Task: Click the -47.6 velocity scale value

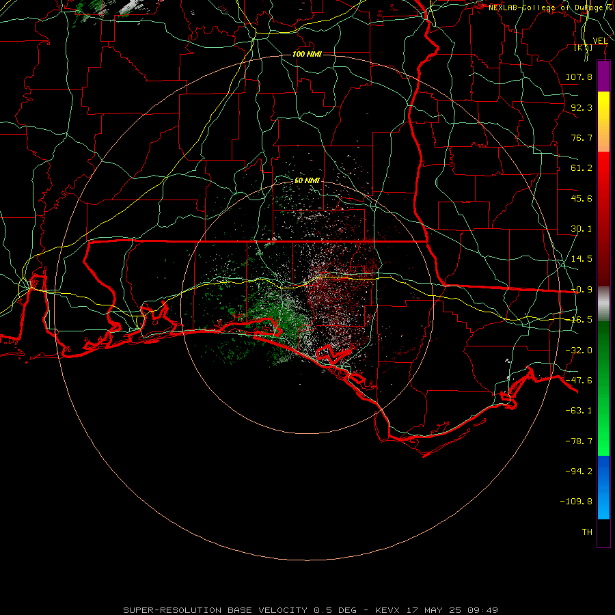Action: click(x=579, y=381)
